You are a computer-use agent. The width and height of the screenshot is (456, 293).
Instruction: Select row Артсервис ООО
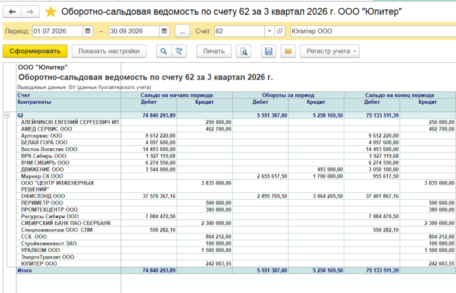click(236, 136)
